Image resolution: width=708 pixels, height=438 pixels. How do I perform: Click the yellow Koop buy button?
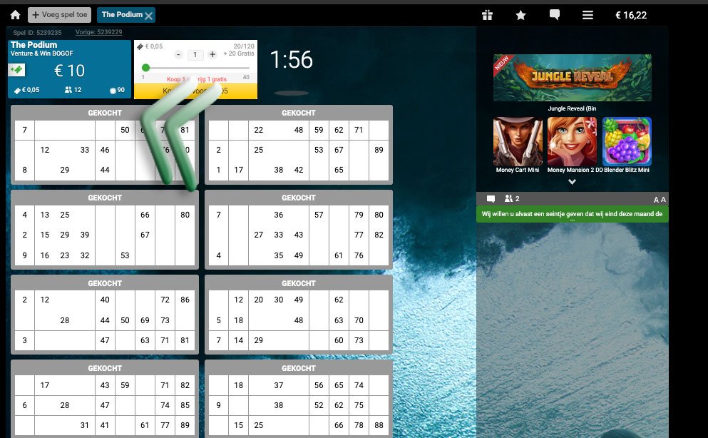click(x=195, y=91)
